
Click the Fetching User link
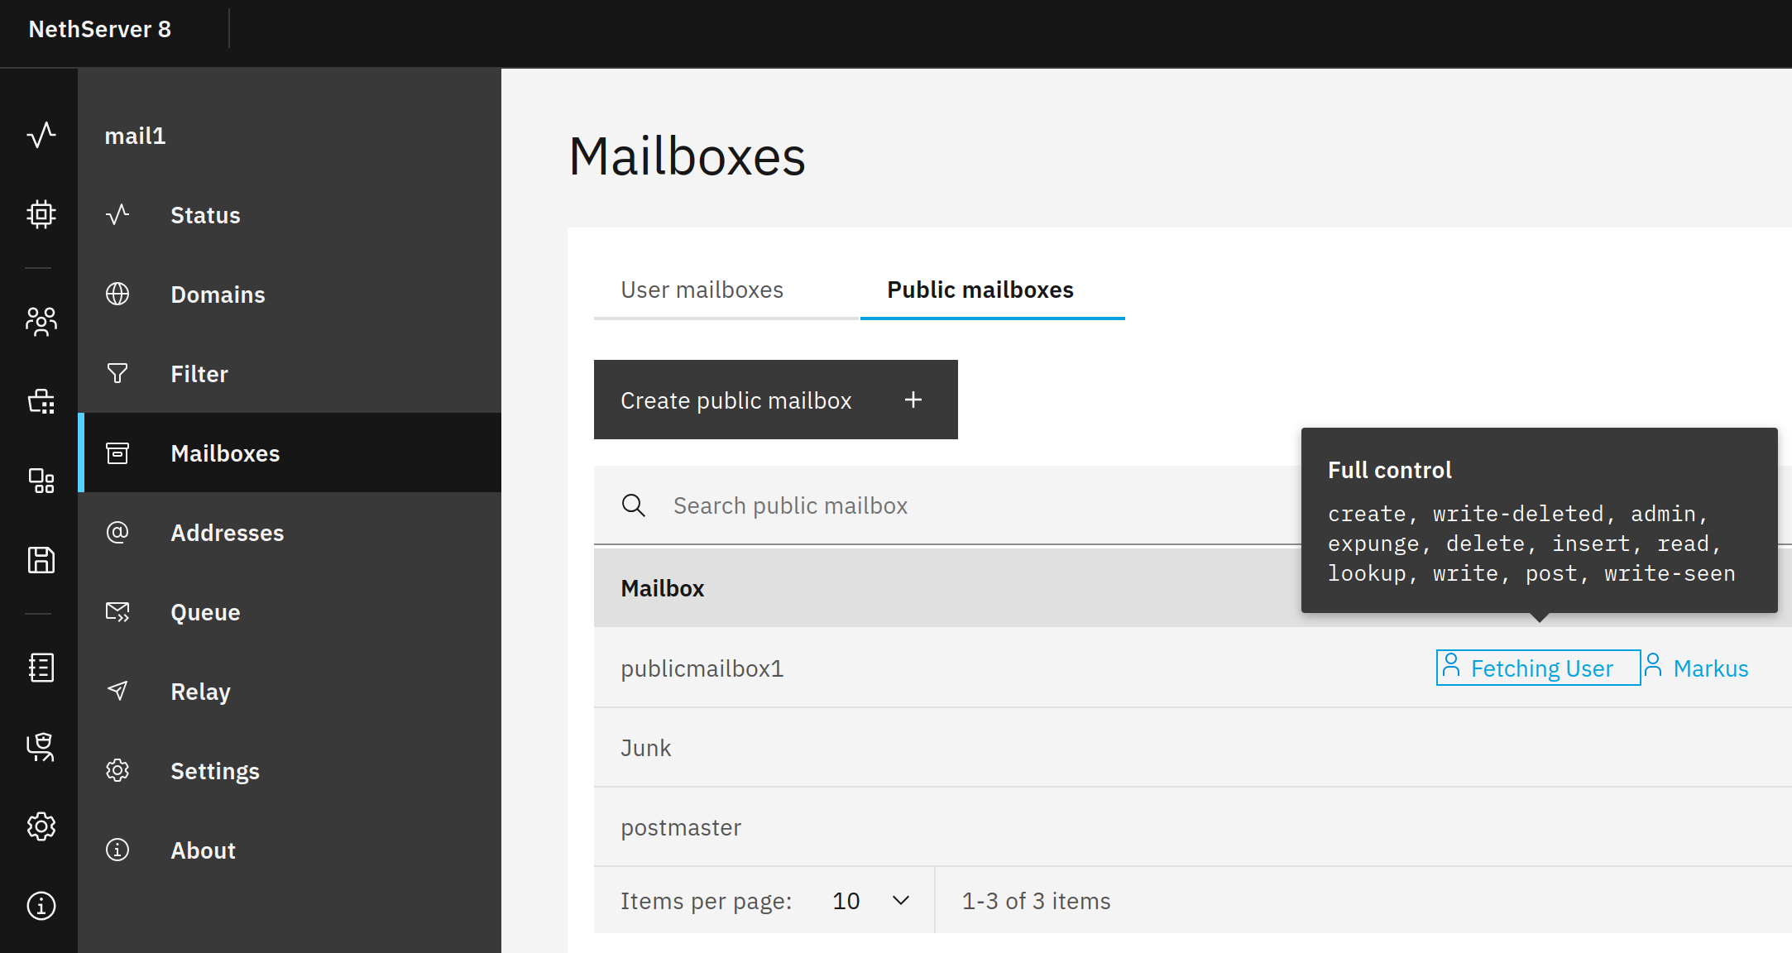pyautogui.click(x=1540, y=668)
